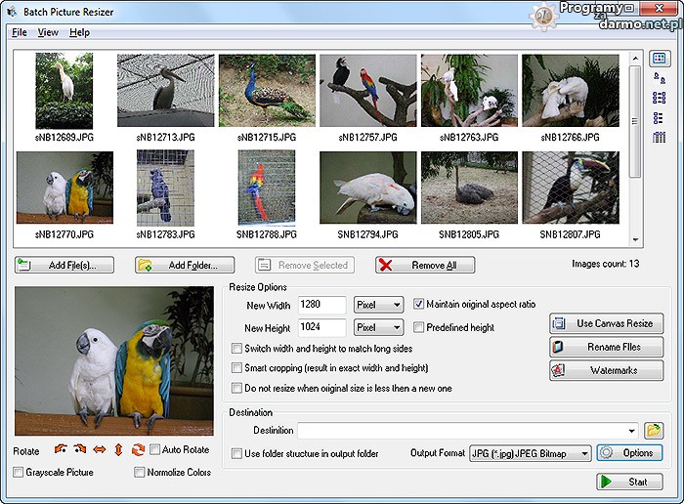Enable the Grayscale Picture option
This screenshot has width=684, height=504.
click(19, 473)
